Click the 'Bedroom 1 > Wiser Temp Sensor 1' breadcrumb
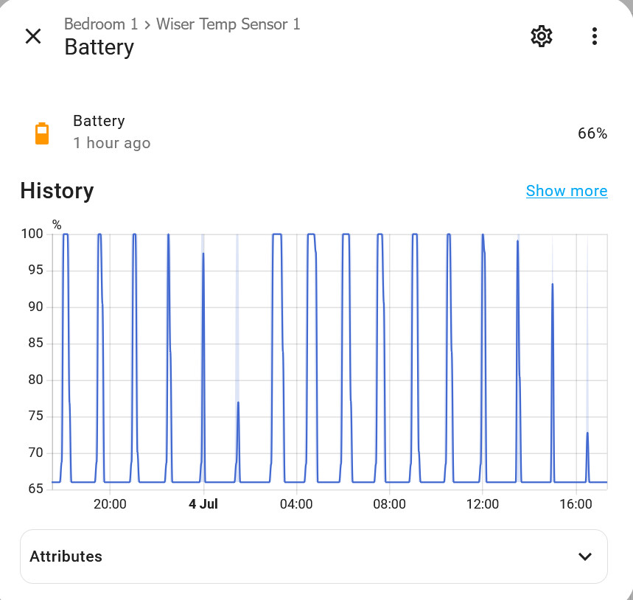This screenshot has width=633, height=600. [182, 24]
